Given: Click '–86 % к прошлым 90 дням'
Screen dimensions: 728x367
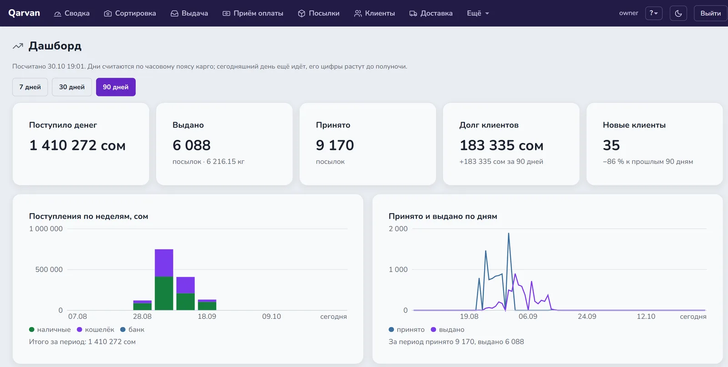Looking at the screenshot, I should point(648,162).
